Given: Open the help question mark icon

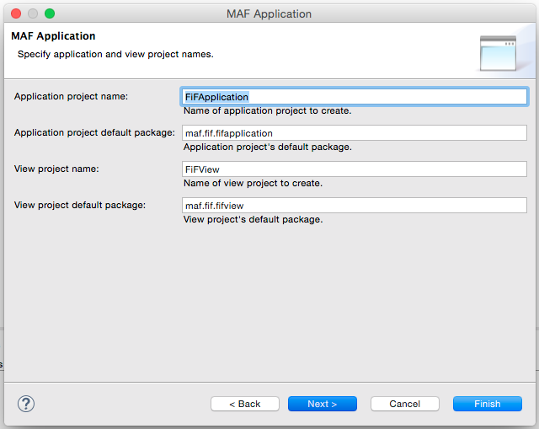Looking at the screenshot, I should coord(26,404).
